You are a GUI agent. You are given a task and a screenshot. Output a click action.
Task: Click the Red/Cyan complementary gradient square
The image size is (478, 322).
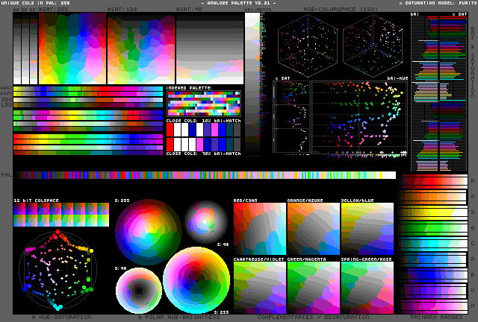point(258,229)
